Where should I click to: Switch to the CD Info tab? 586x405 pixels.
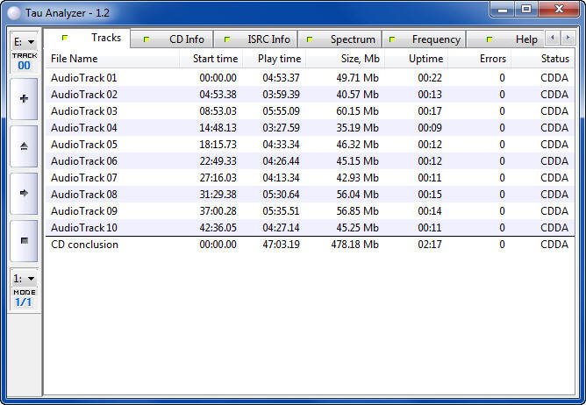tap(178, 39)
